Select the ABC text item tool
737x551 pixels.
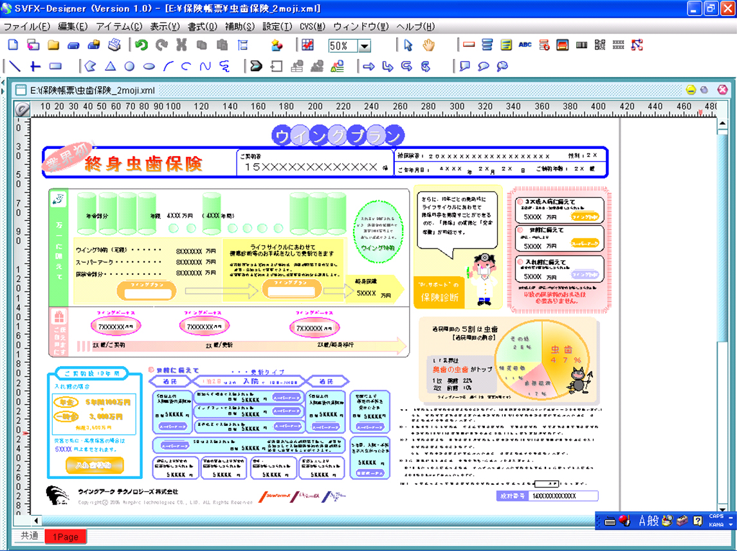click(x=525, y=45)
